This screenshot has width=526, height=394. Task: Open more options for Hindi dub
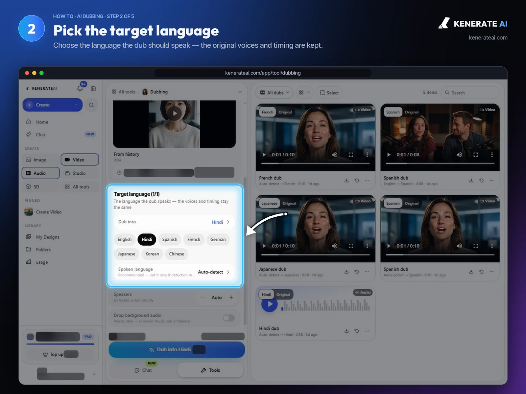click(367, 331)
